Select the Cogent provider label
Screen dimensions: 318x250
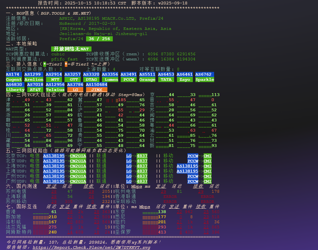(14, 80)
